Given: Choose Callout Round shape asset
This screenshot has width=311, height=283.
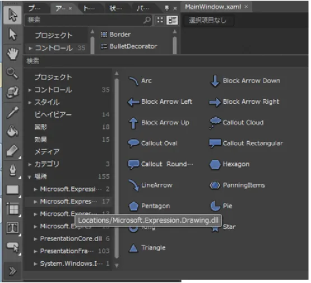Looking at the screenshot, I should pyautogui.click(x=160, y=164).
